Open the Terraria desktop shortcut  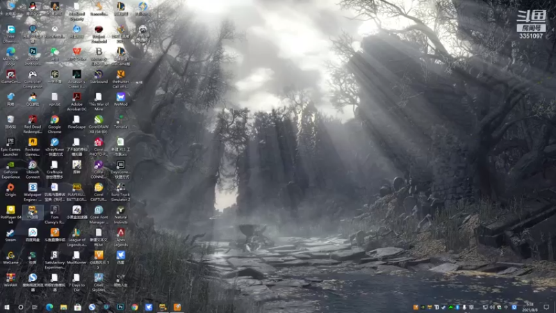coord(120,122)
